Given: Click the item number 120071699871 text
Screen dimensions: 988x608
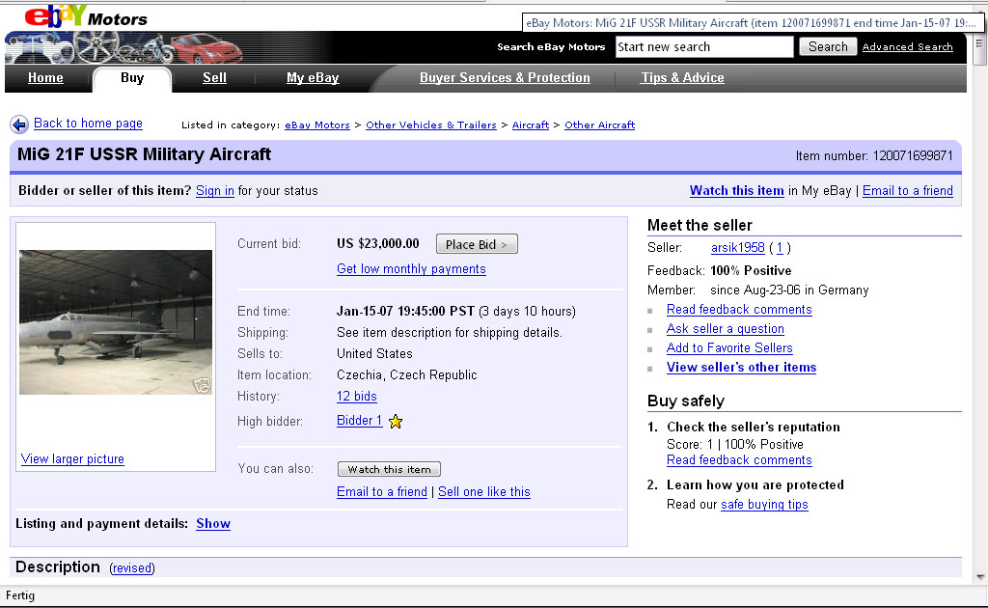Looking at the screenshot, I should (x=913, y=155).
